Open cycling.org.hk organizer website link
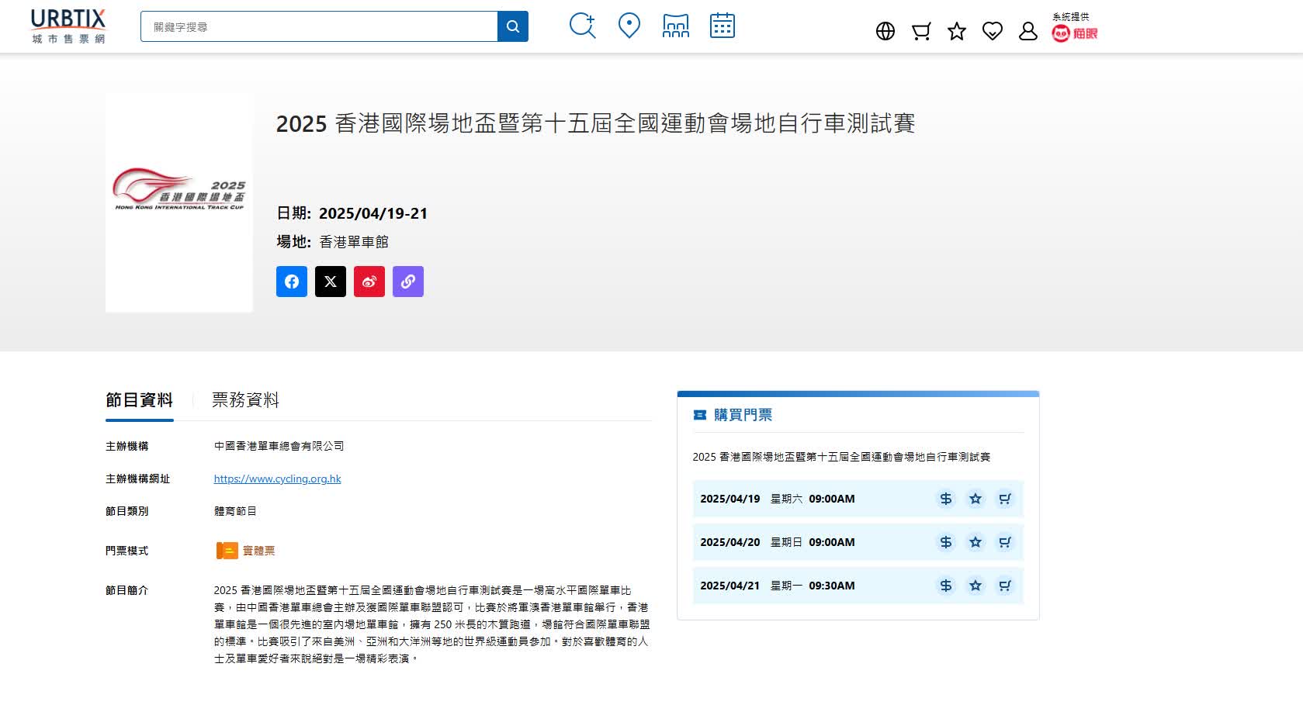1303x705 pixels. [277, 479]
